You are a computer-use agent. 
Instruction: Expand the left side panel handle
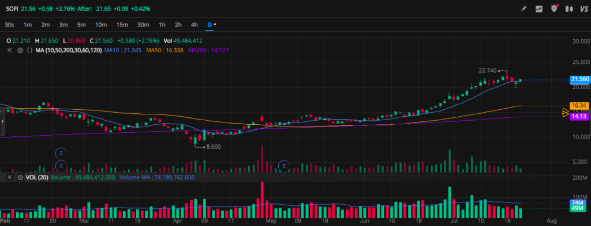click(x=3, y=122)
